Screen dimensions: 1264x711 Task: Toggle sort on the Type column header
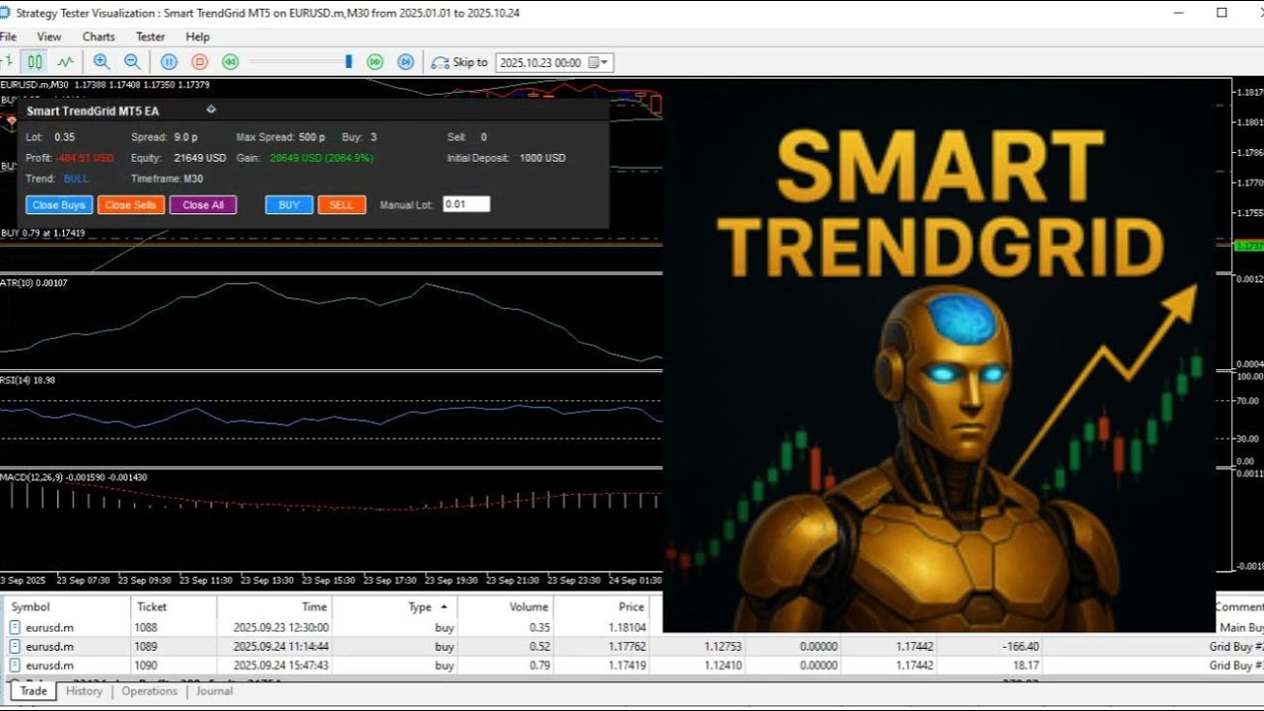click(395, 607)
